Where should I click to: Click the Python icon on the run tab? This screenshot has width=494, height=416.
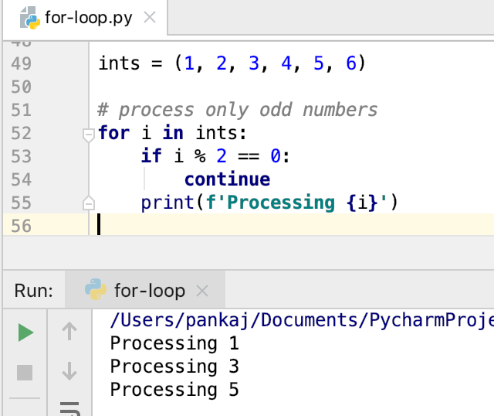click(x=96, y=289)
